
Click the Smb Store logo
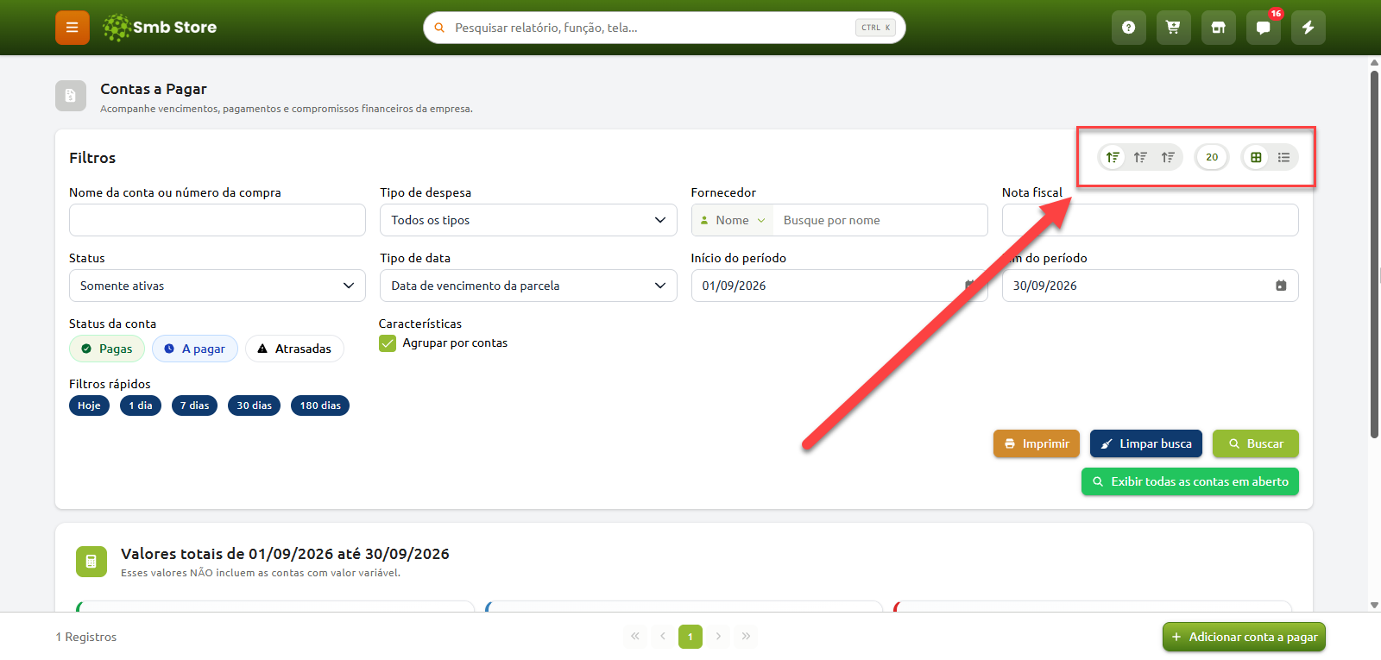coord(160,28)
